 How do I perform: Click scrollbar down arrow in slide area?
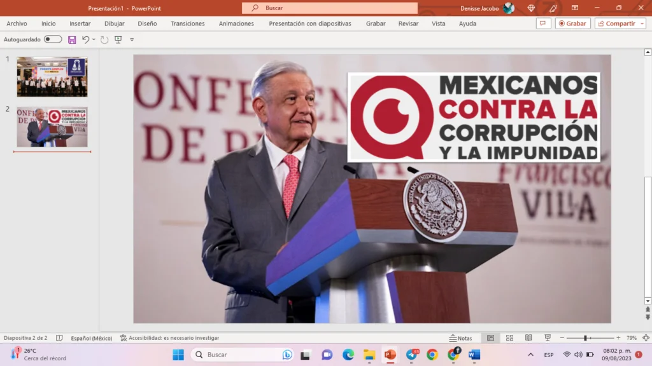[x=648, y=301]
